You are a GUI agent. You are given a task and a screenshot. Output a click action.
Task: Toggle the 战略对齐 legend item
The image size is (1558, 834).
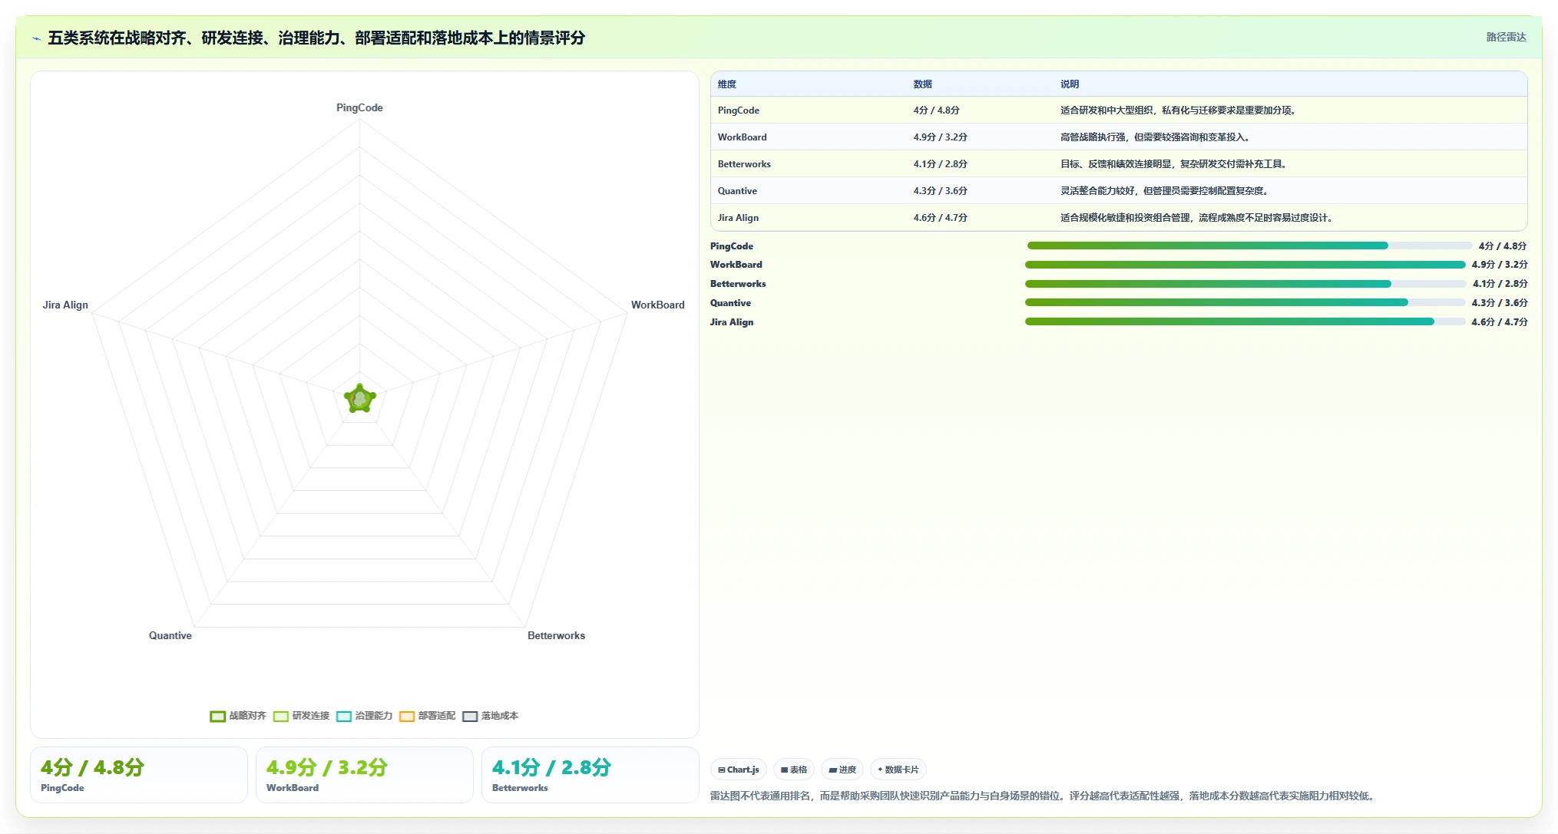(238, 716)
